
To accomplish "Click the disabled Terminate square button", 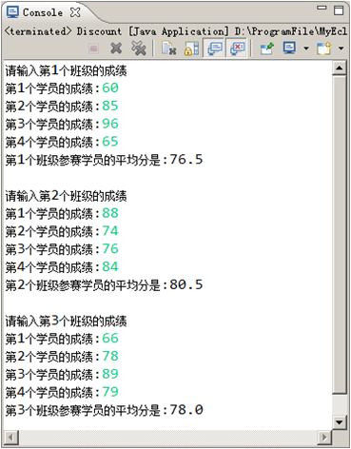I will [93, 49].
